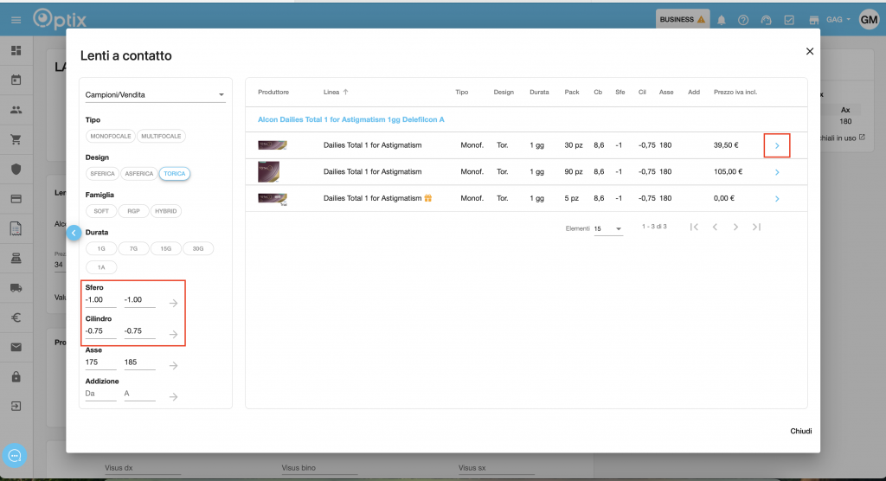Viewport: 886px width, 481px height.
Task: Expand the 30 pz row chevron
Action: 777,145
